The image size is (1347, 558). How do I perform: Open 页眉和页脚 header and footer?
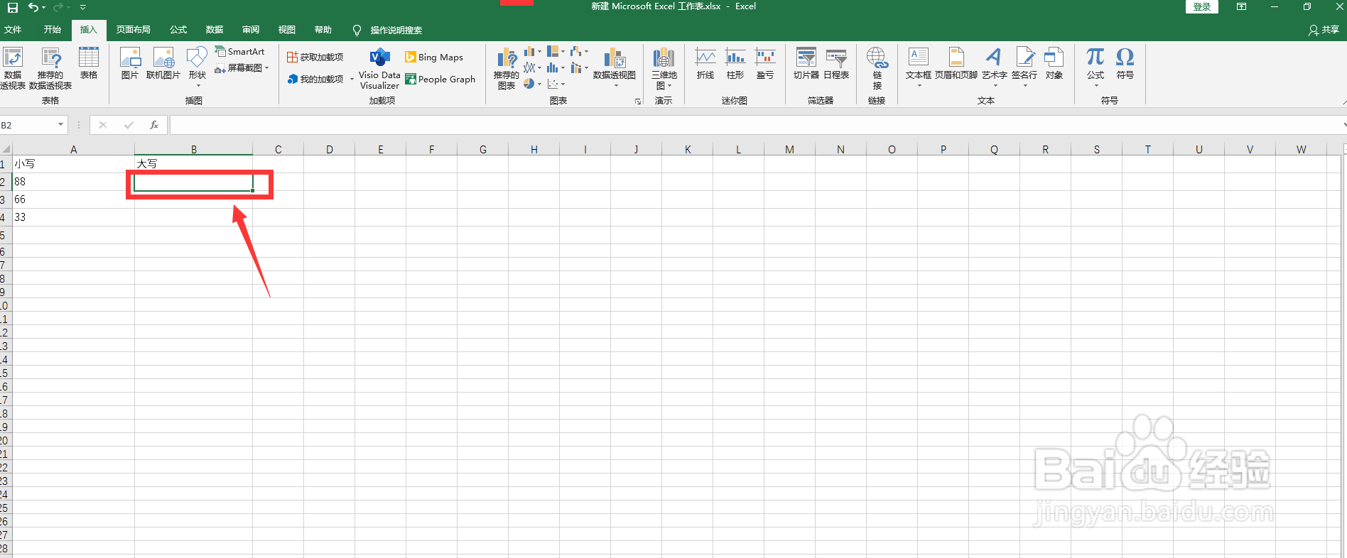[x=956, y=64]
